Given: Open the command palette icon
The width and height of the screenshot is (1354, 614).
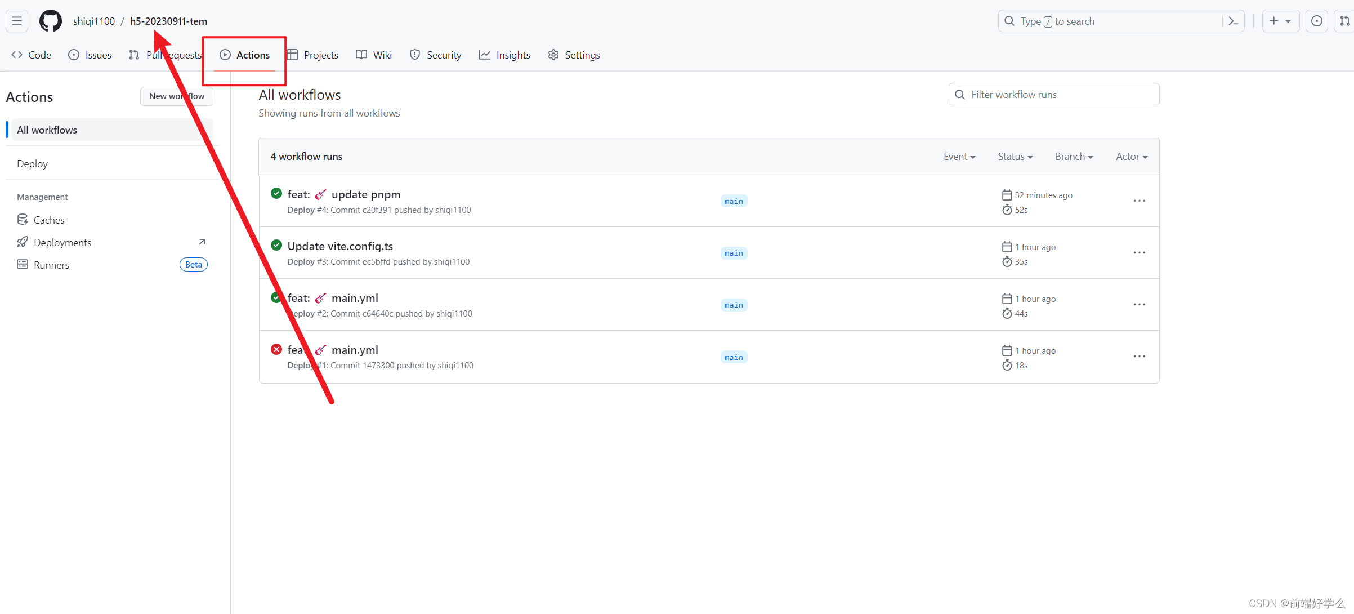Looking at the screenshot, I should [1233, 21].
